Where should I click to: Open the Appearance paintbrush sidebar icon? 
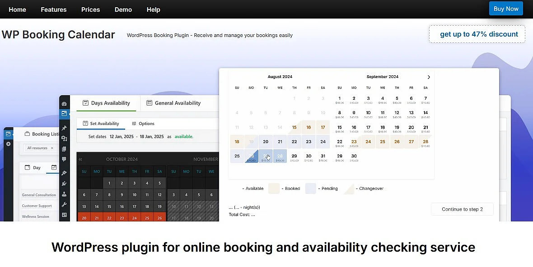coord(64,173)
